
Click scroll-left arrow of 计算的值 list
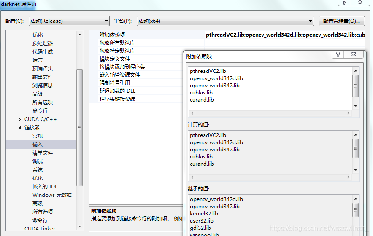(x=192, y=177)
